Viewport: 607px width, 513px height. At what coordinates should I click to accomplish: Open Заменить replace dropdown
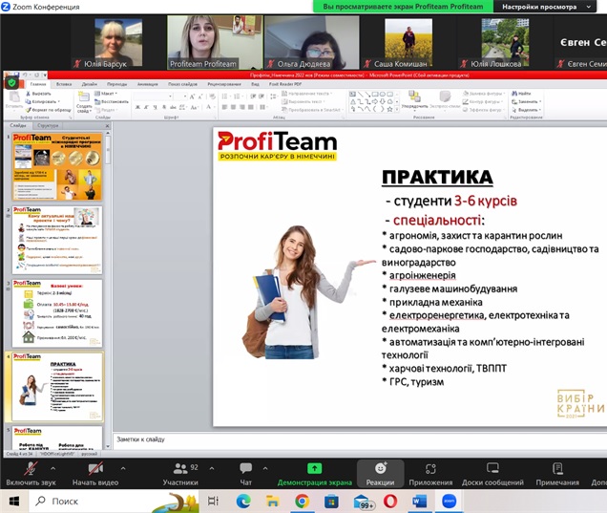click(526, 101)
